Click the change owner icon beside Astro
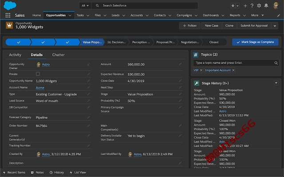Screen dimensions: 284x177 click(88, 64)
